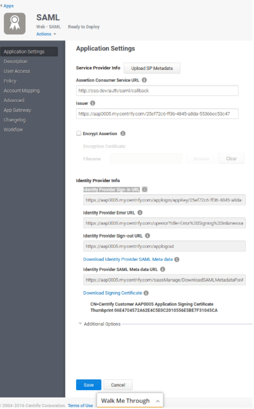The image size is (254, 409).
Task: Click the SAML application badge icon
Action: [14, 24]
